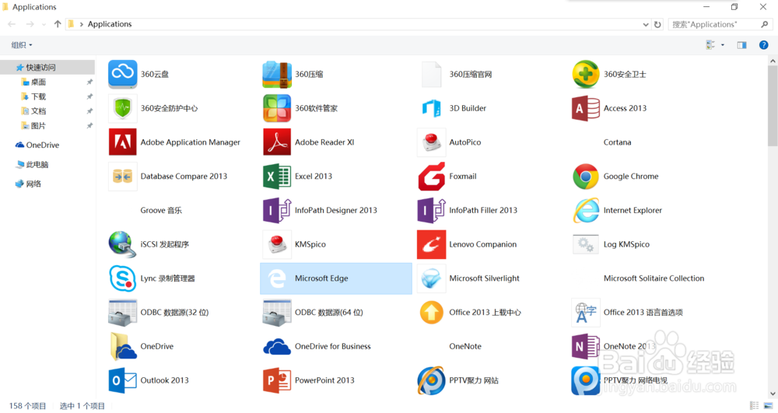Click the ODBC 数据源(64 位) icon
Image resolution: width=778 pixels, height=413 pixels.
(277, 313)
